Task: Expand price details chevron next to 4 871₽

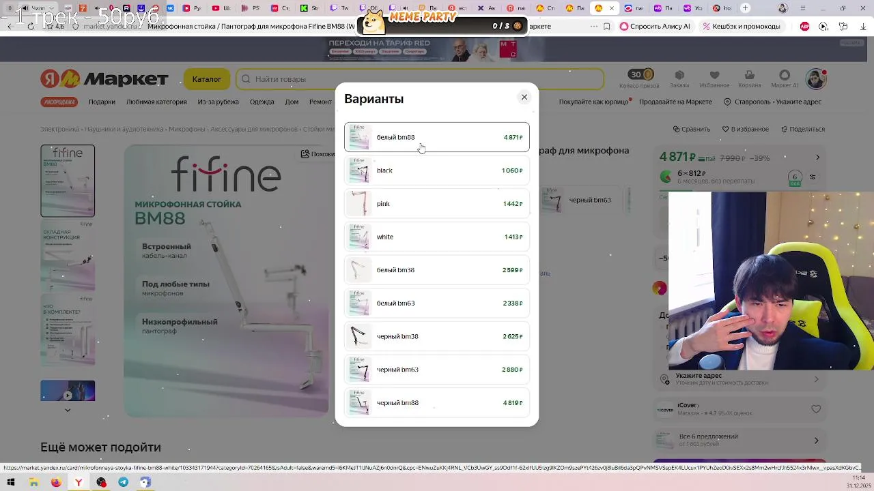Action: (817, 158)
